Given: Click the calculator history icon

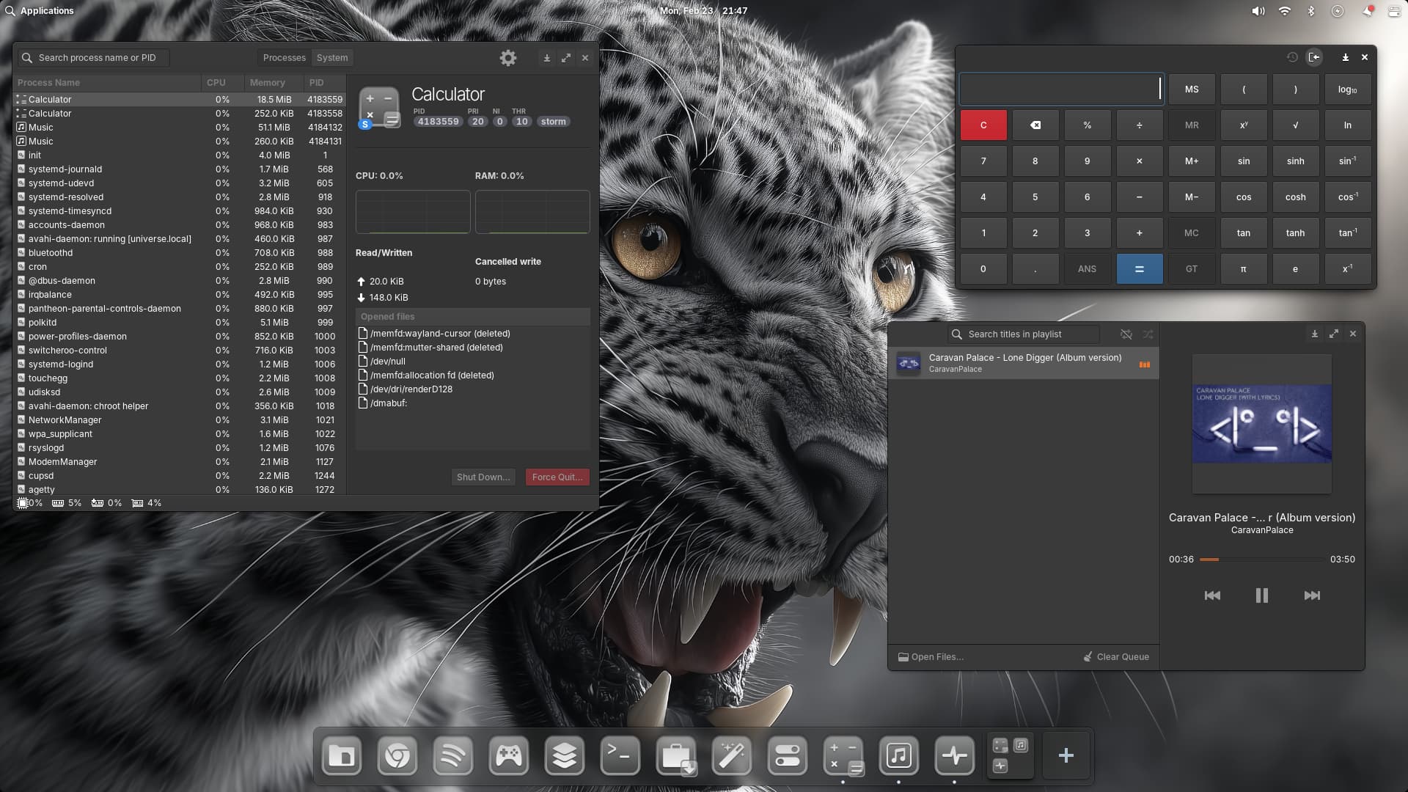Looking at the screenshot, I should (1292, 57).
